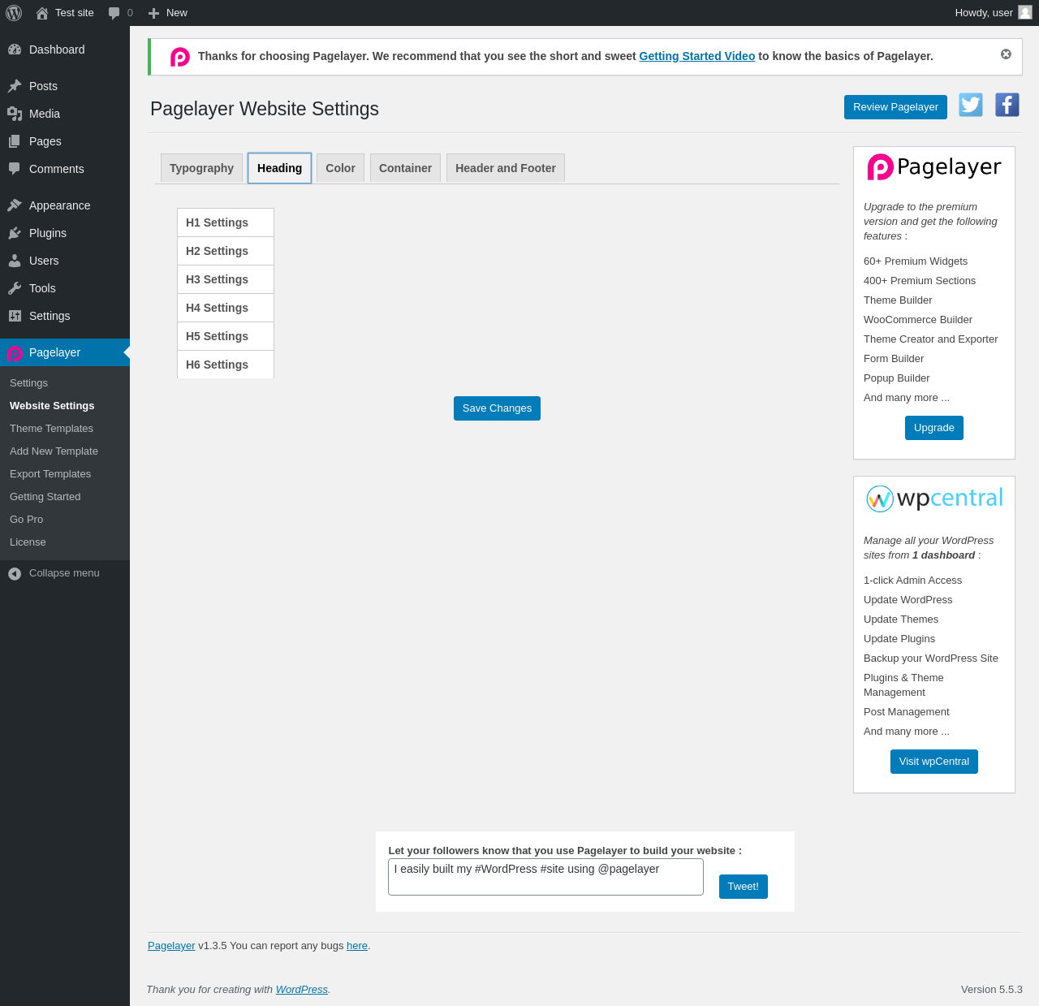The width and height of the screenshot is (1039, 1006).
Task: Click 'Backup your WordPress Site' text
Action: pos(931,658)
